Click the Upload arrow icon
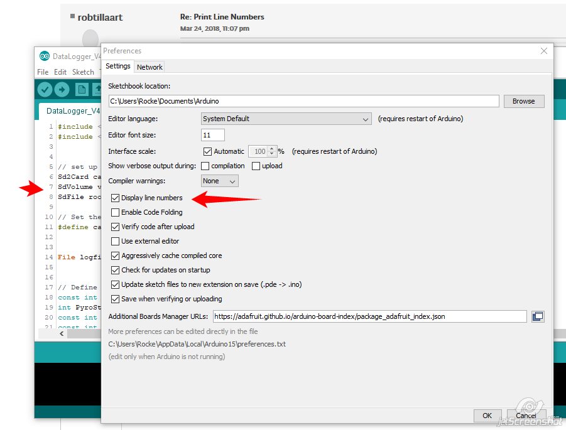 61,89
